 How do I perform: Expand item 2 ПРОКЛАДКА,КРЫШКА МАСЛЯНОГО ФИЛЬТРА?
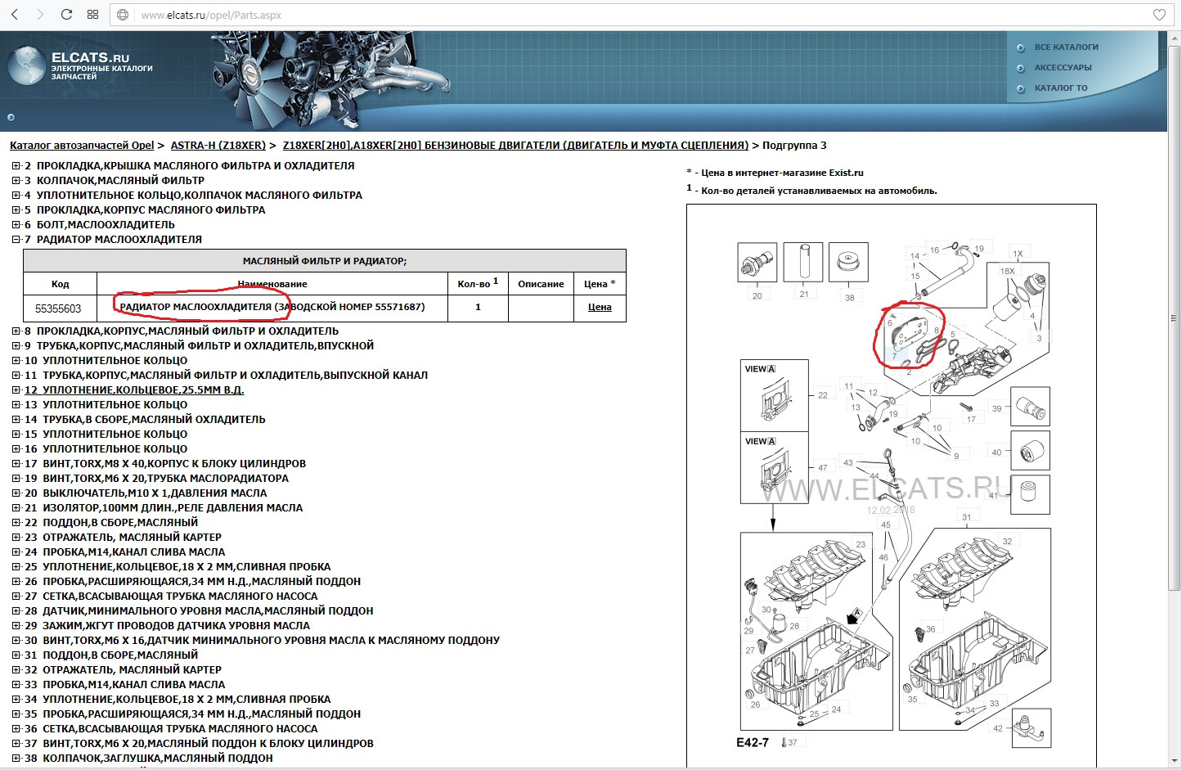16,166
